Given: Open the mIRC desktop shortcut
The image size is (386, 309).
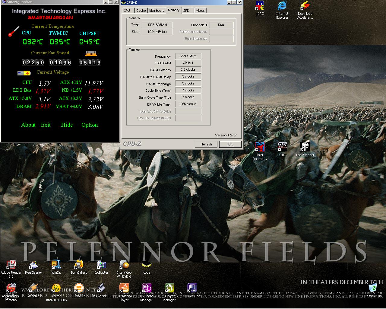Looking at the screenshot, I should click(260, 8).
